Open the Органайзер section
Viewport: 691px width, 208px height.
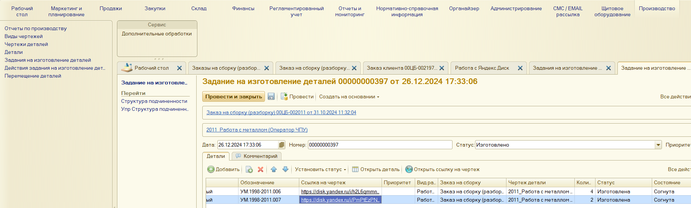[464, 8]
